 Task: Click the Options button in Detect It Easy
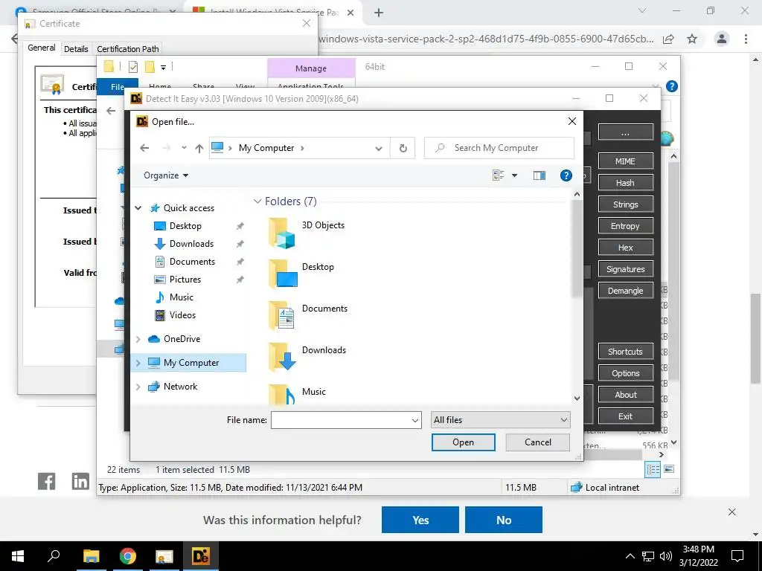tap(625, 373)
